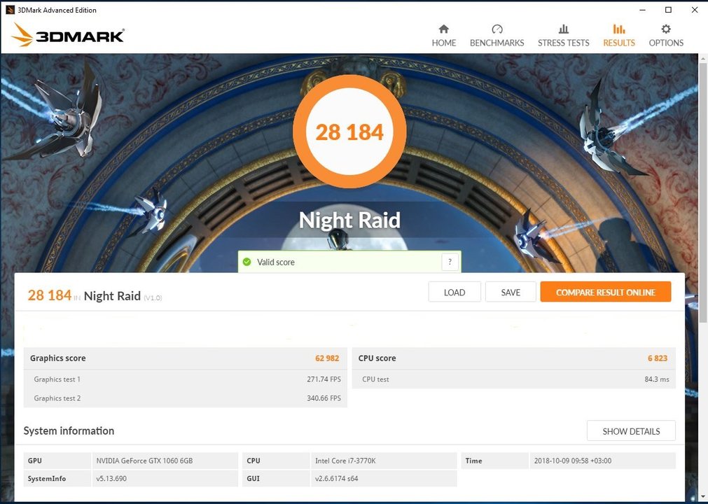The image size is (708, 504).
Task: Click the SAVE button
Action: coord(511,293)
